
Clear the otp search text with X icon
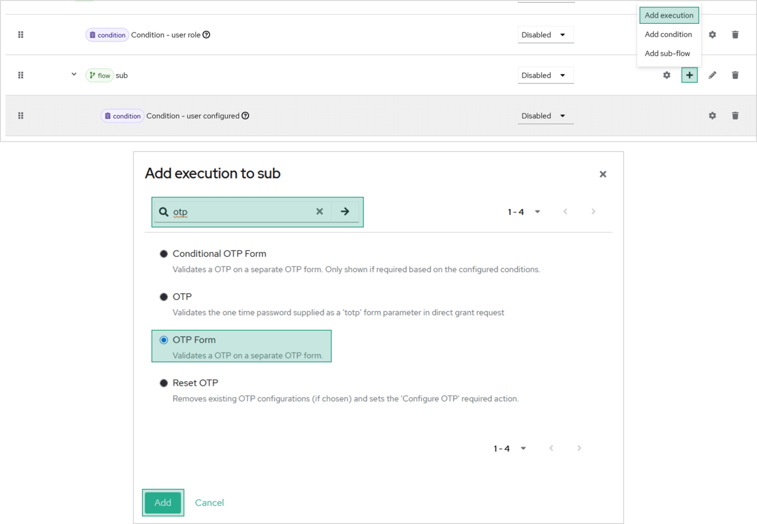(320, 211)
